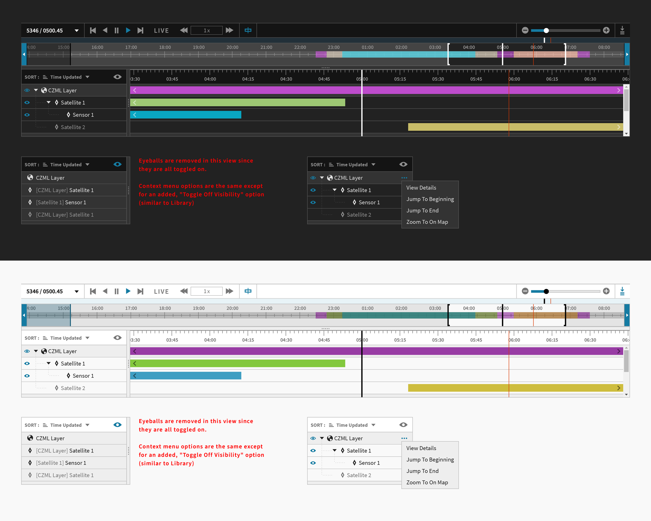The height and width of the screenshot is (521, 651).
Task: Open the 5346 / 0500.45 dropdown in dark toolbar
Action: click(x=77, y=30)
